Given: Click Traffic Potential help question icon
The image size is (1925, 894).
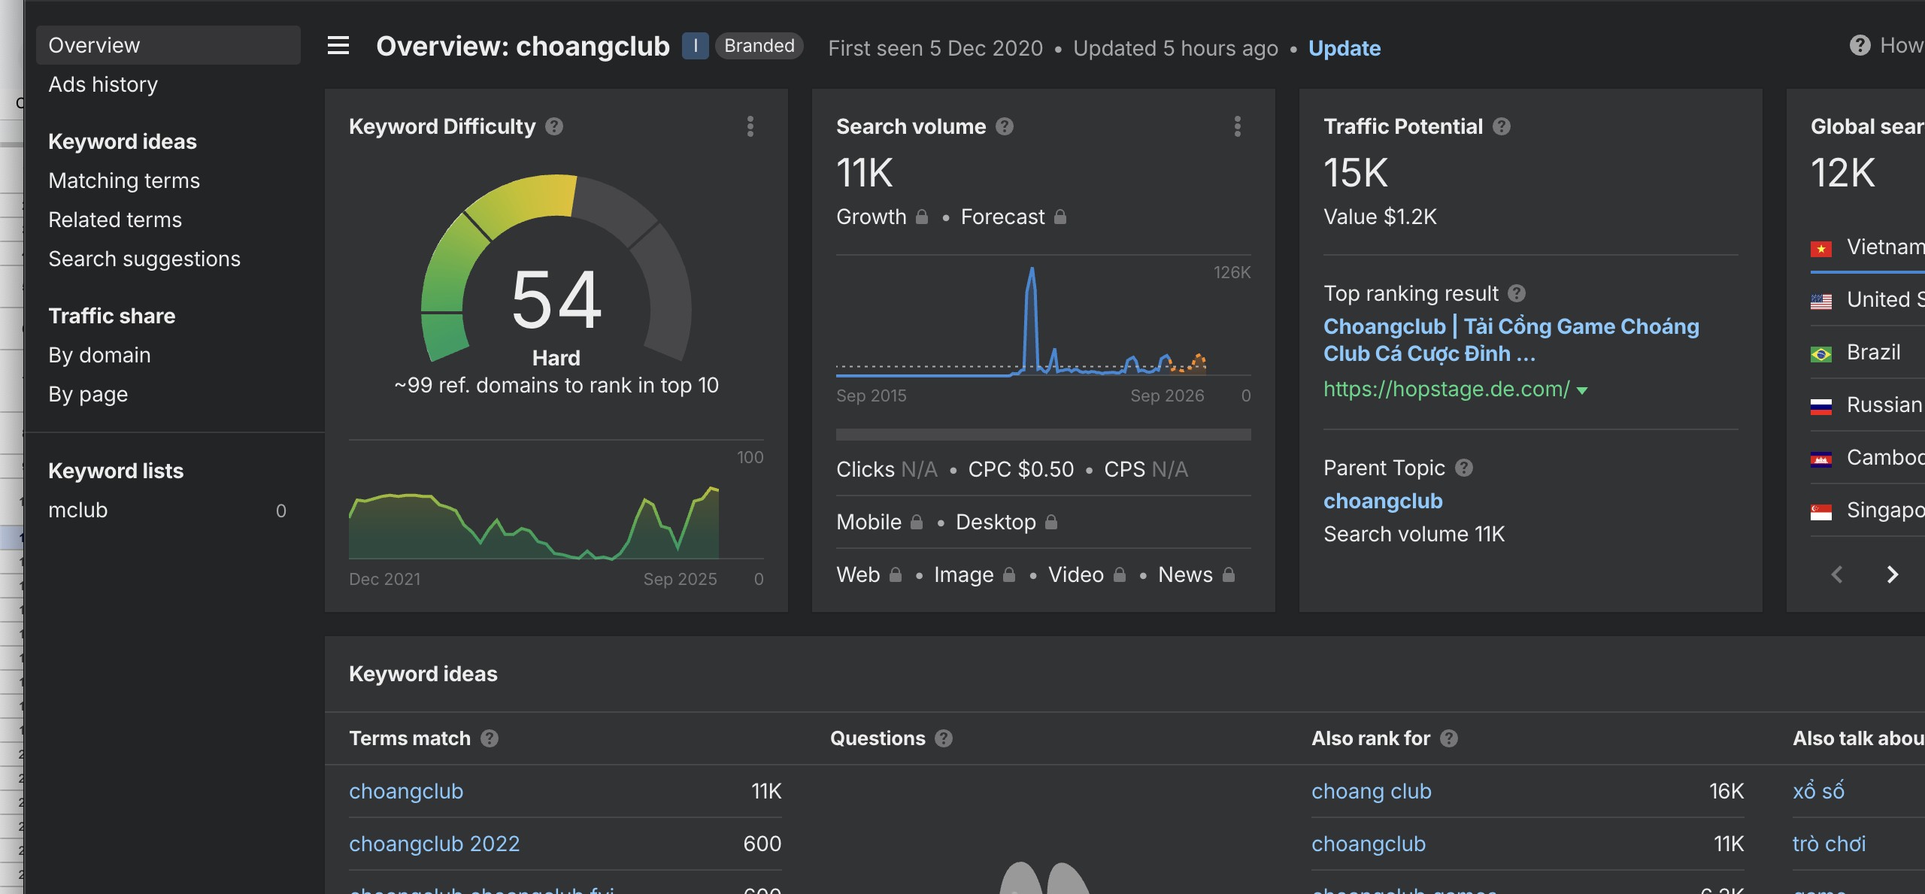Looking at the screenshot, I should click(1502, 126).
